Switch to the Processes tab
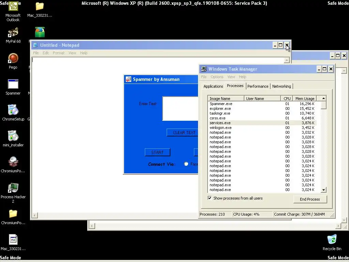The image size is (349, 262). (235, 86)
